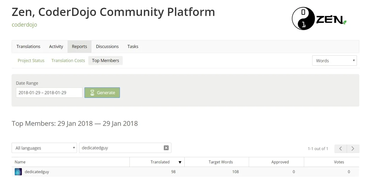Open the Words unit dropdown
The height and width of the screenshot is (190, 379).
point(334,60)
